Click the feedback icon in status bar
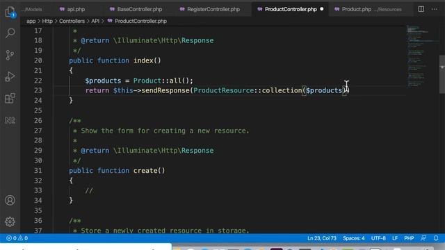 pos(423,238)
